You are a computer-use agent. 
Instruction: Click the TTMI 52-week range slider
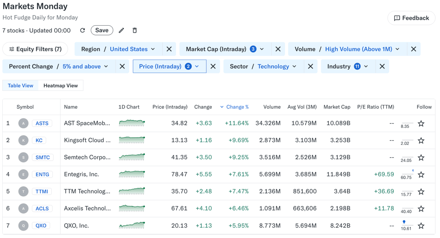(x=407, y=191)
